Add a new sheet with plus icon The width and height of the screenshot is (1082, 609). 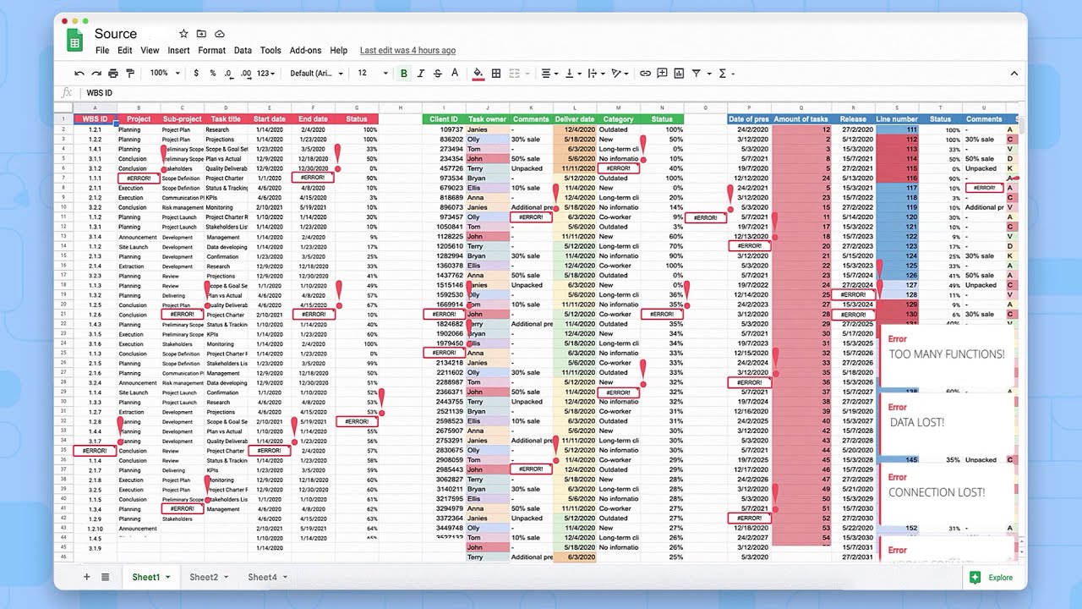pos(86,577)
